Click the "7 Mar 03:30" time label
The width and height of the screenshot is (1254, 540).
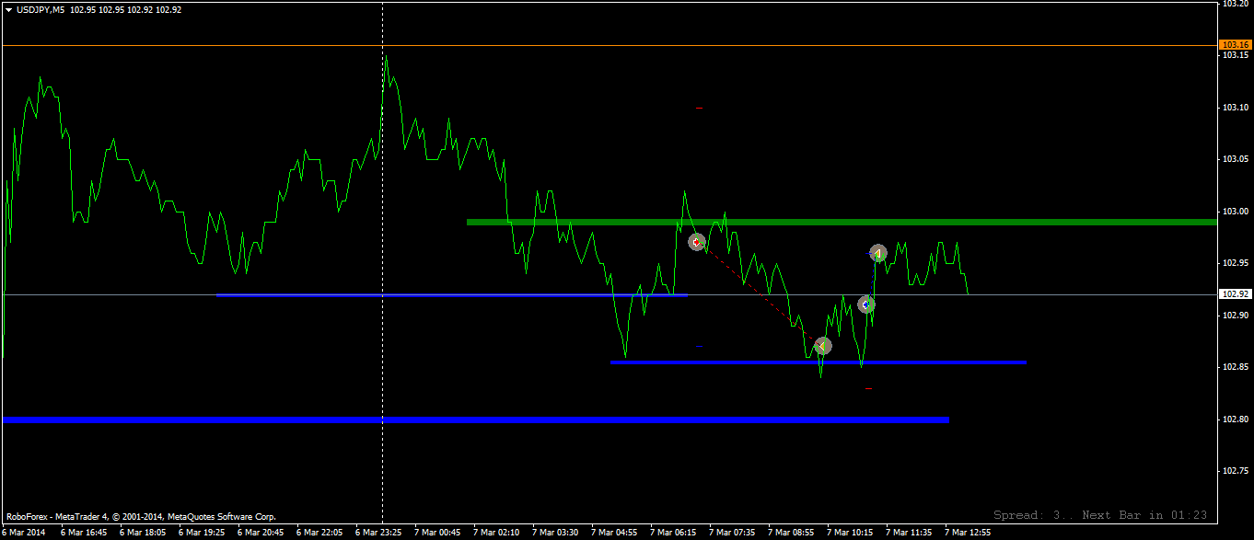click(x=555, y=532)
